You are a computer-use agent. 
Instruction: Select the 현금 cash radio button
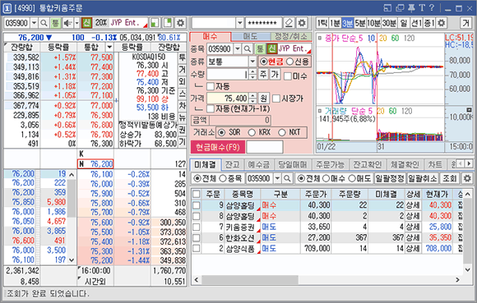coord(264,62)
